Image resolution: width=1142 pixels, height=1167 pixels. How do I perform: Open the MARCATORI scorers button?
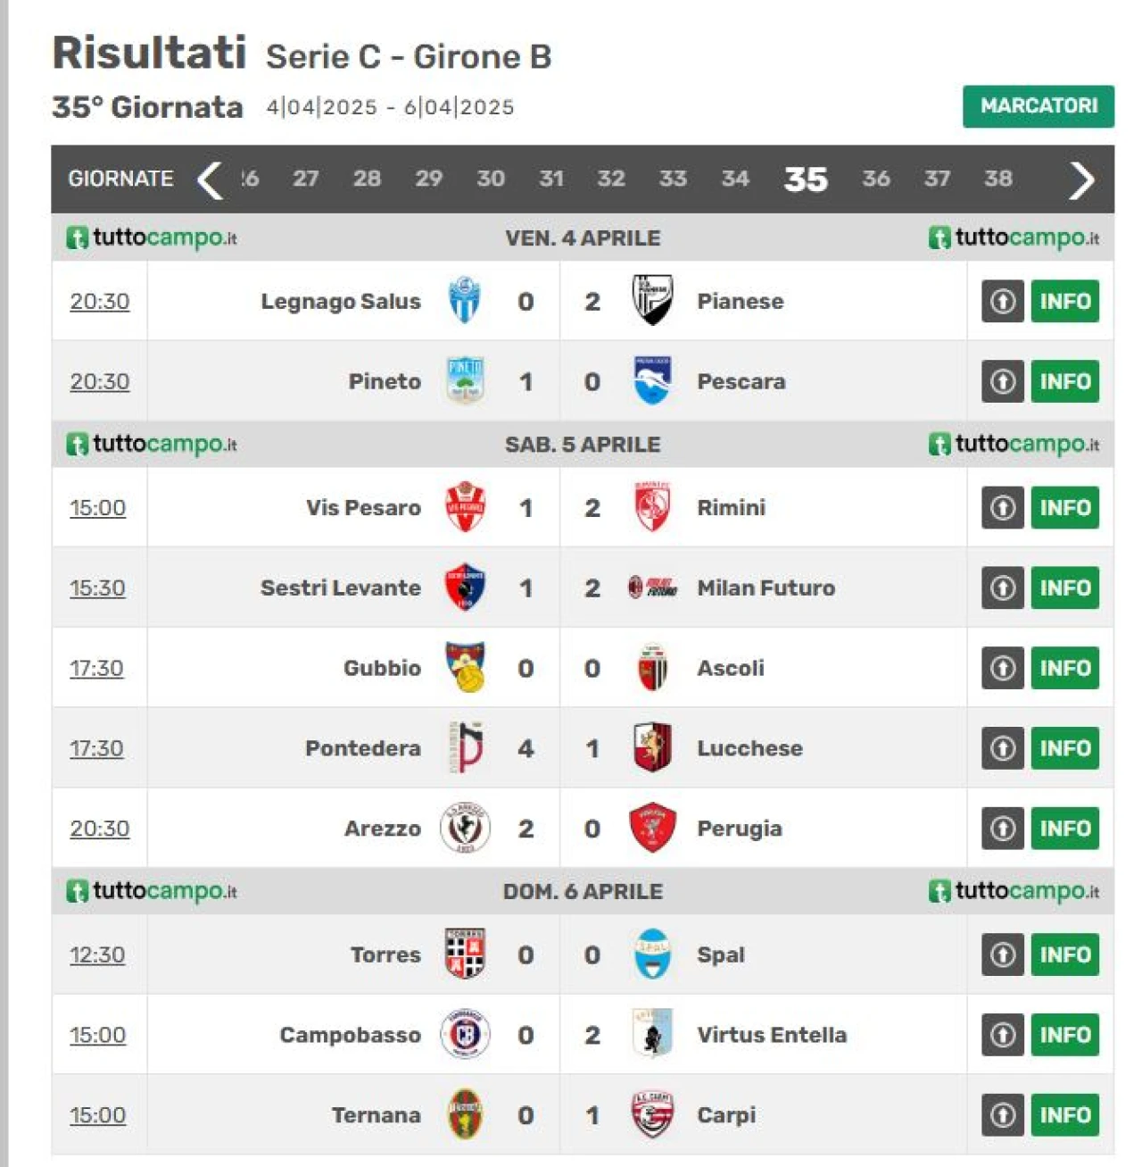(x=1039, y=106)
